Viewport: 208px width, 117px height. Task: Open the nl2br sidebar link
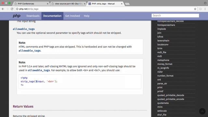pyautogui.click(x=160, y=72)
